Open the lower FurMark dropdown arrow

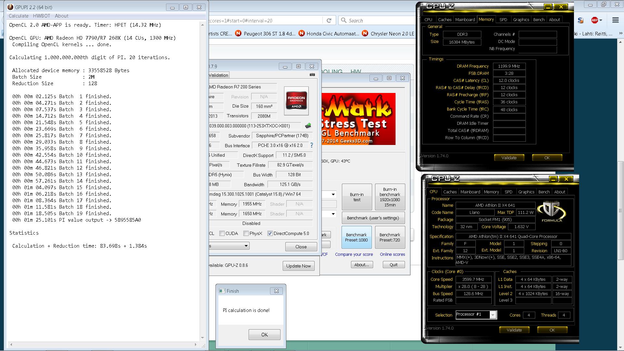pyautogui.click(x=333, y=214)
